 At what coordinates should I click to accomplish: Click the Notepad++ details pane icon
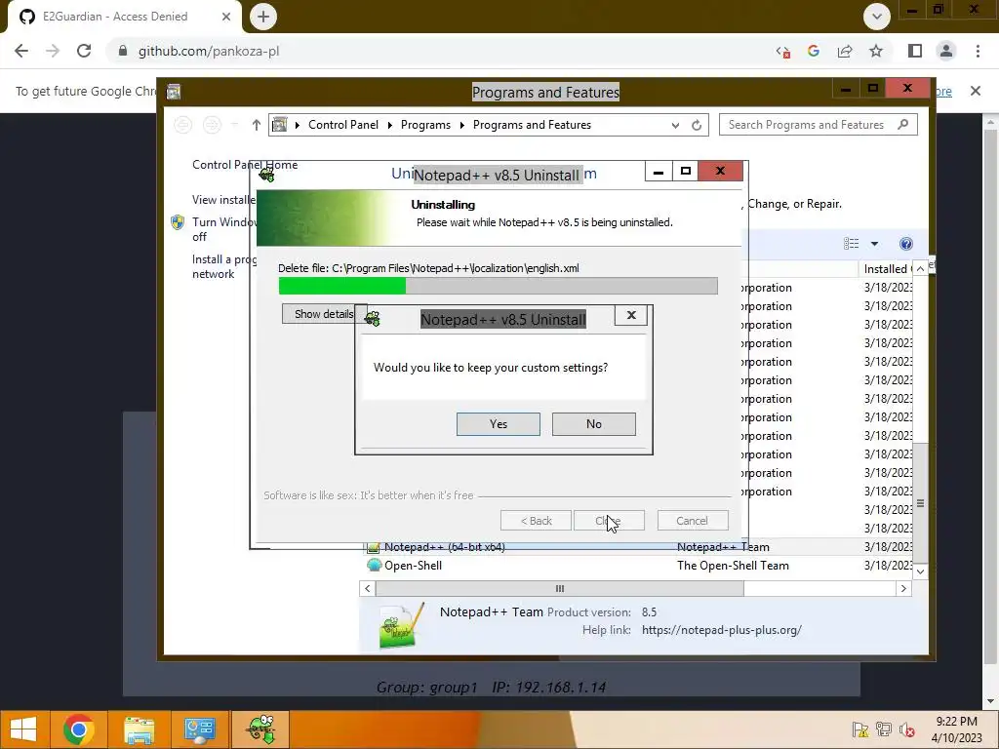[401, 625]
